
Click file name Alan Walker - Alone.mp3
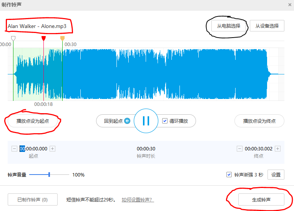pos(37,26)
